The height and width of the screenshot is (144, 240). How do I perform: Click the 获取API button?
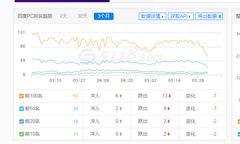pos(181,16)
